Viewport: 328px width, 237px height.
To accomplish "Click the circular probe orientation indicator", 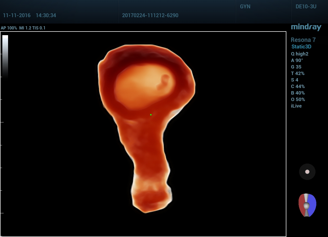I will point(307,172).
